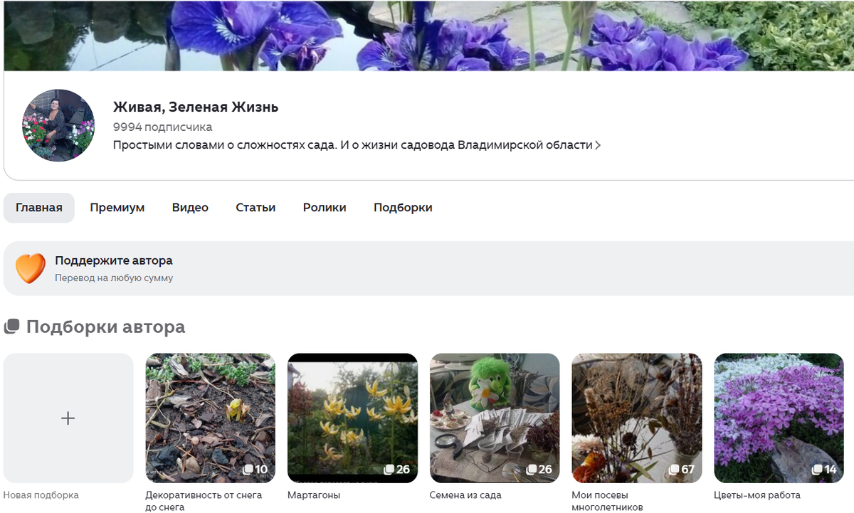Click the Перевод на любую сумму text

(114, 278)
